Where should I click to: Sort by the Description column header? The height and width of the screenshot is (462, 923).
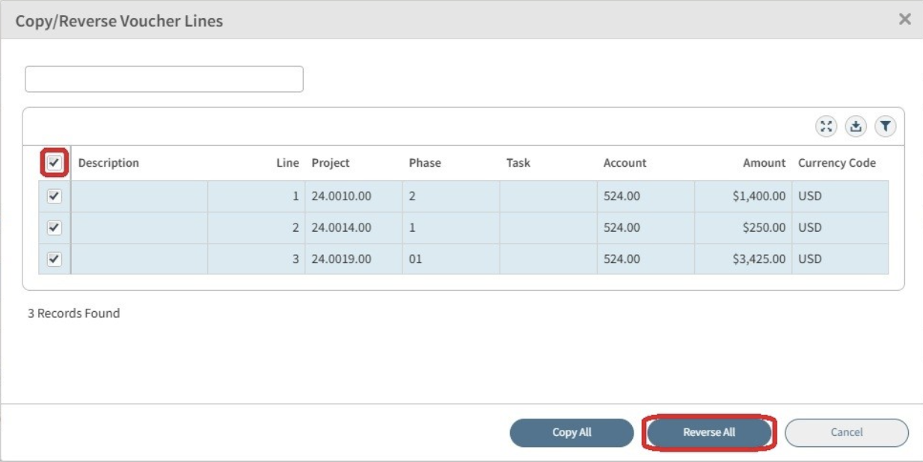click(x=108, y=163)
